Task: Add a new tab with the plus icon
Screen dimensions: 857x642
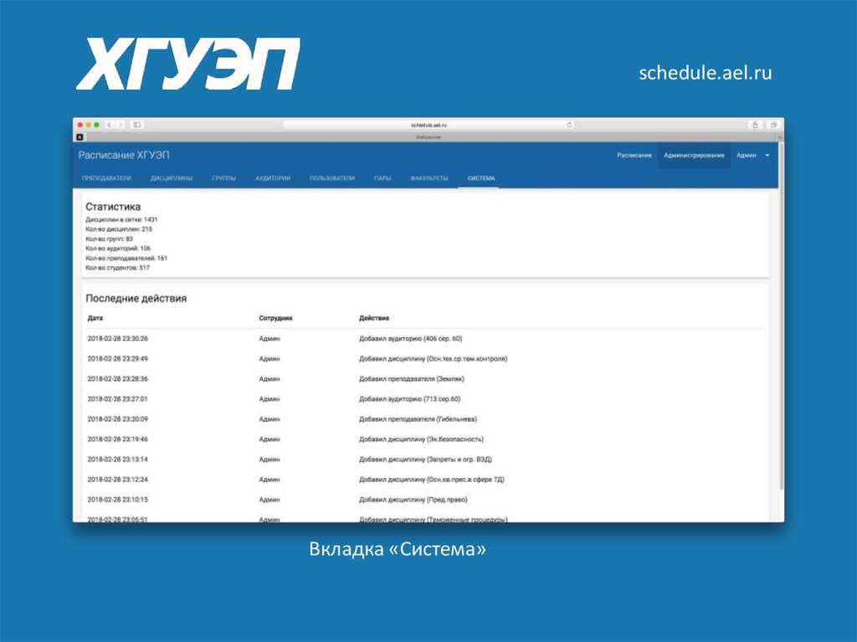Action: (780, 136)
